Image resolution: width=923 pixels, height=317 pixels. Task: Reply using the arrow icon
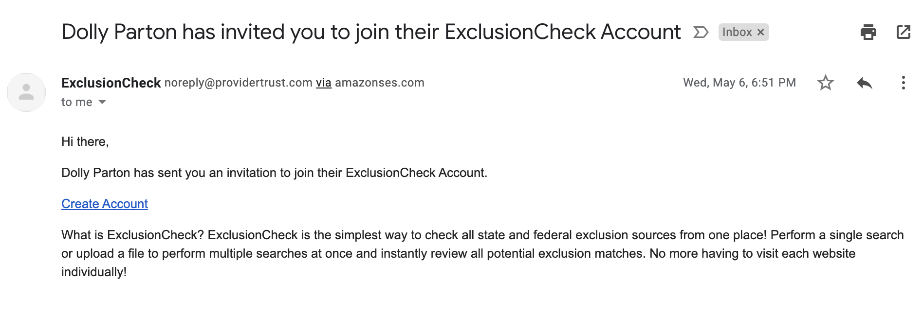pyautogui.click(x=864, y=83)
